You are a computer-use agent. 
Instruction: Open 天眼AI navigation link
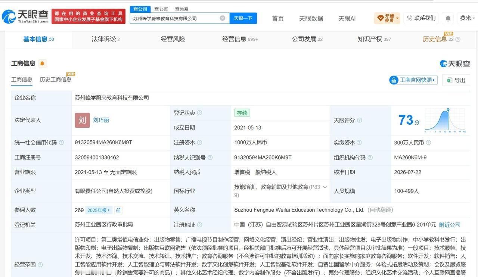[347, 18]
